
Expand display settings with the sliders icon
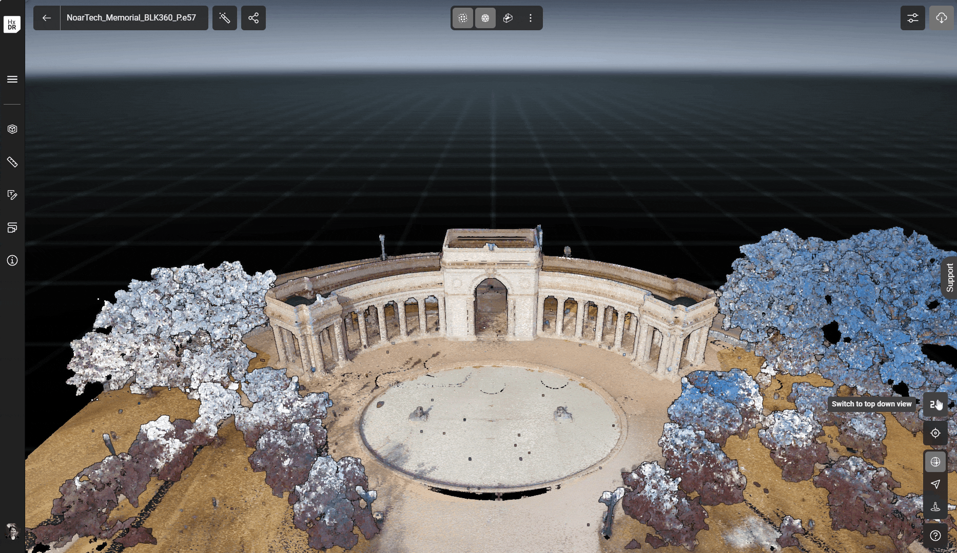coord(912,17)
